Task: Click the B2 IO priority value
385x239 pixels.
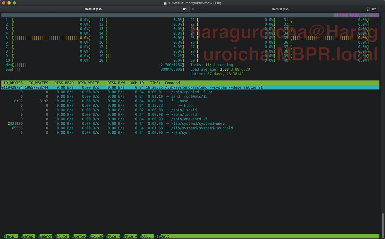Action: point(141,110)
